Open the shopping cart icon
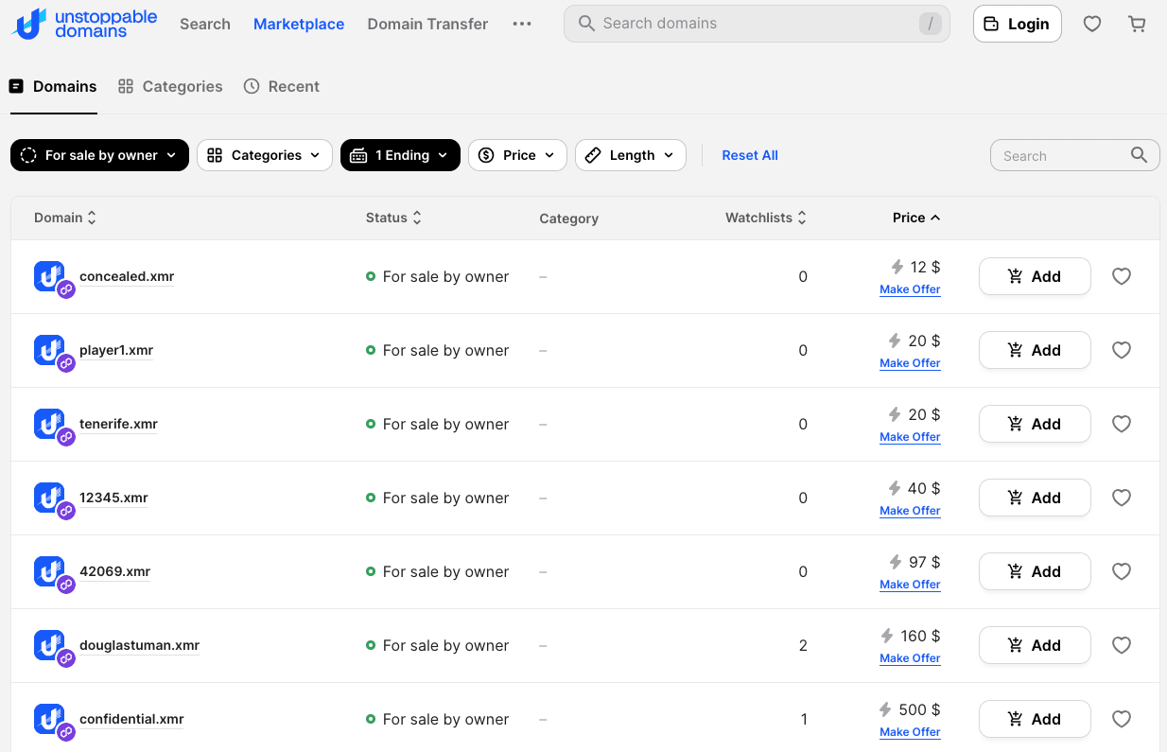The height and width of the screenshot is (752, 1167). pyautogui.click(x=1138, y=24)
